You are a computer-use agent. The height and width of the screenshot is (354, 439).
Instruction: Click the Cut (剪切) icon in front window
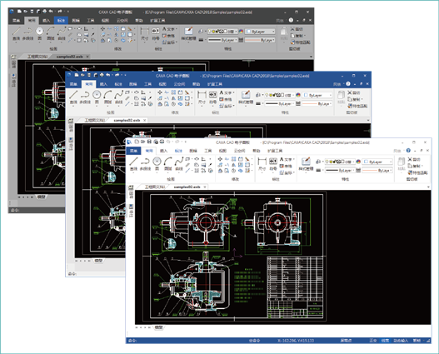[414, 159]
